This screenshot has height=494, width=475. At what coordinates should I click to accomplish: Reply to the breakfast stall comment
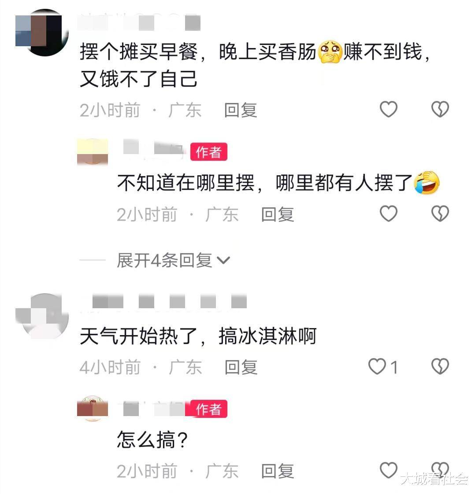click(241, 110)
